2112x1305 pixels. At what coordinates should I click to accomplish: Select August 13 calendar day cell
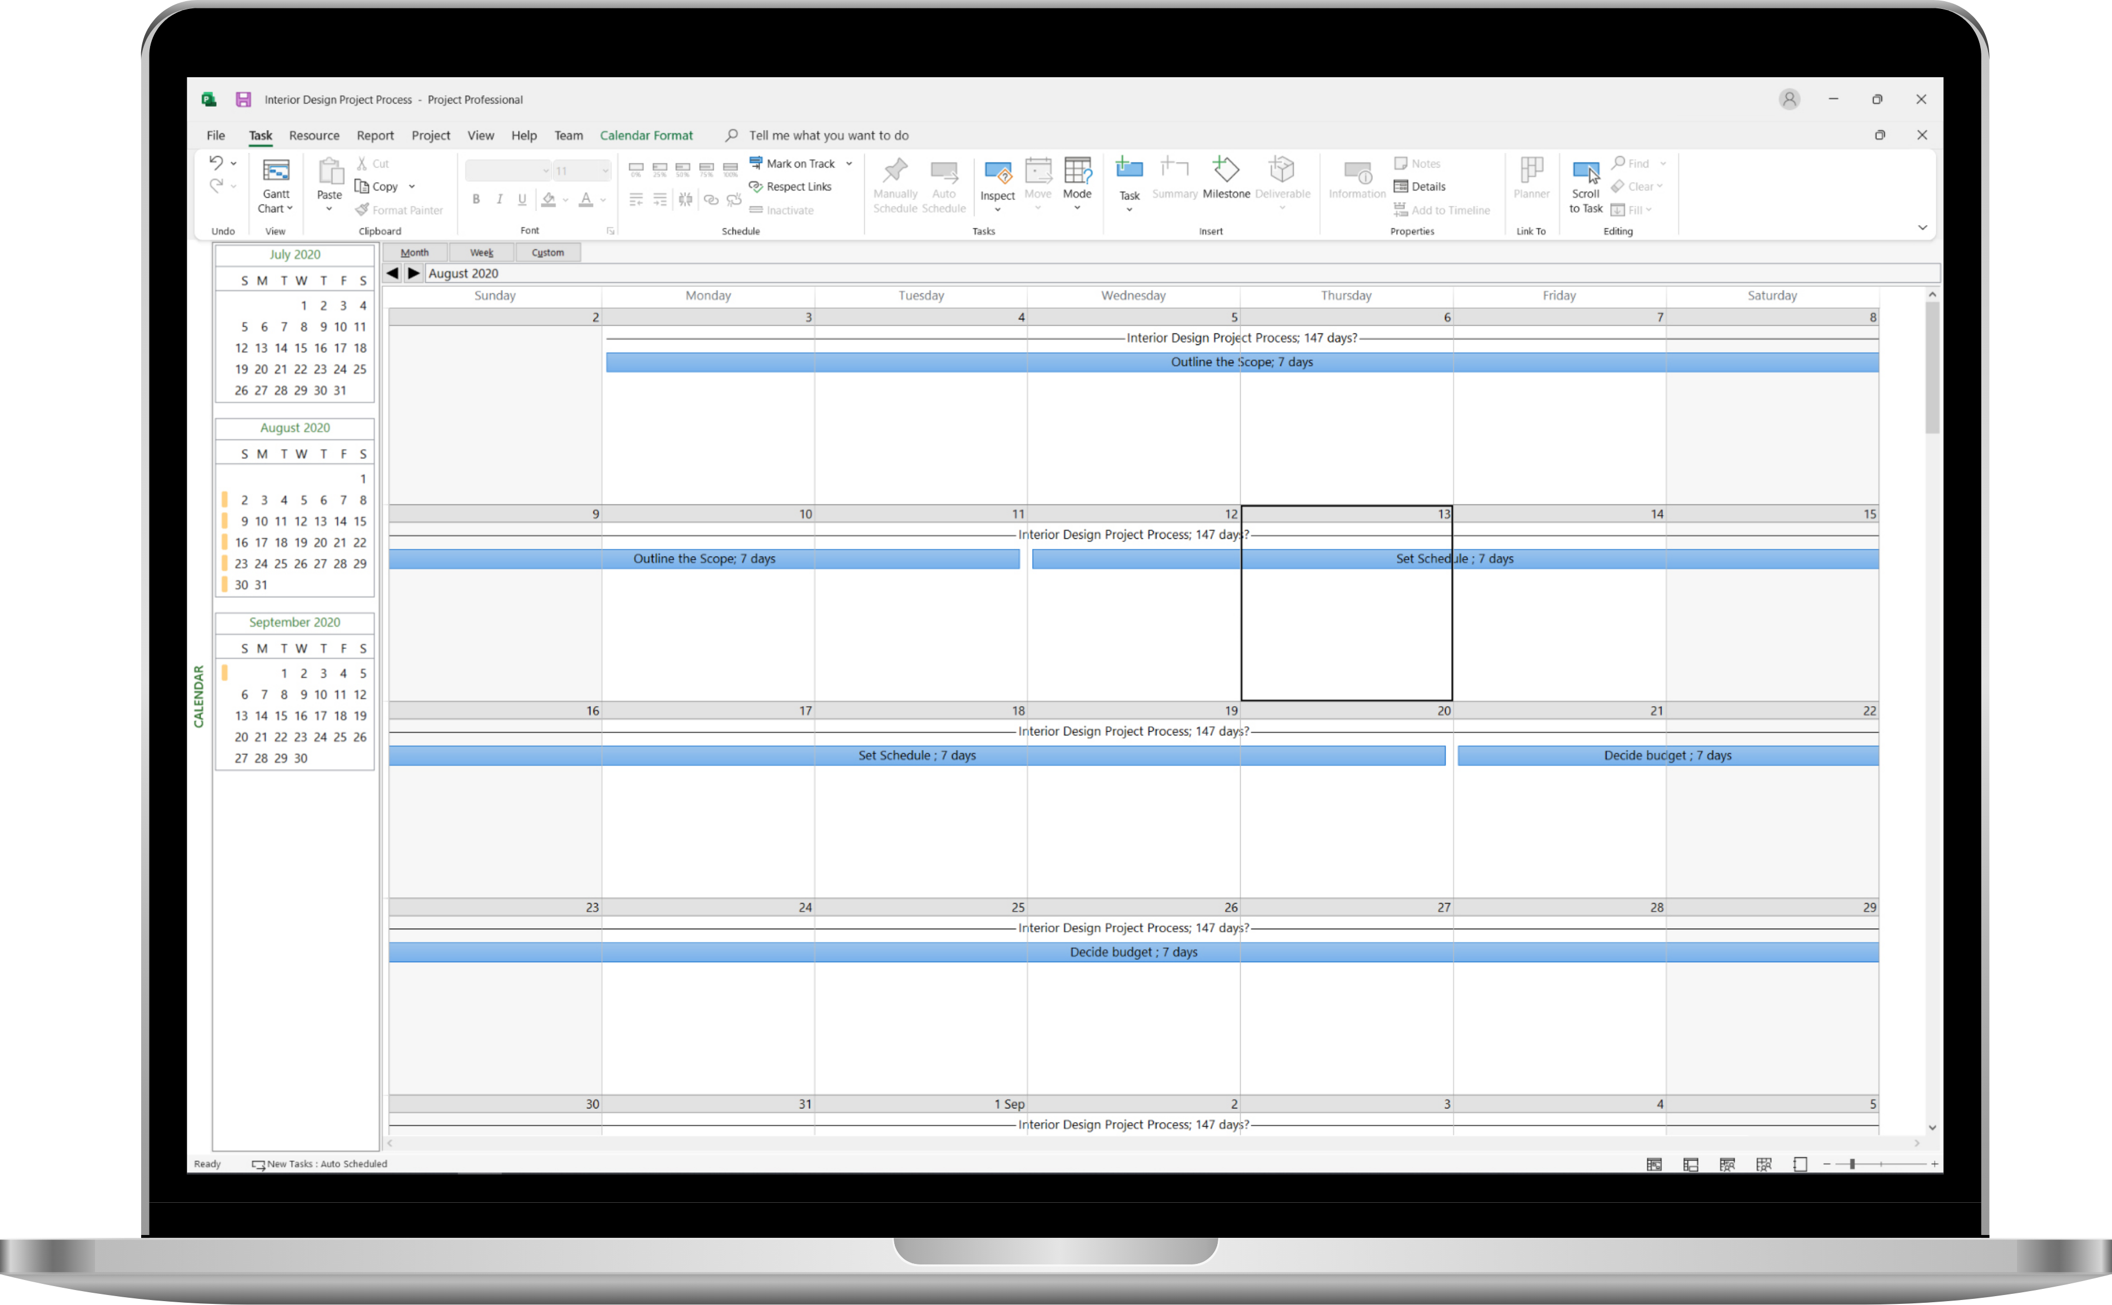click(x=1346, y=602)
